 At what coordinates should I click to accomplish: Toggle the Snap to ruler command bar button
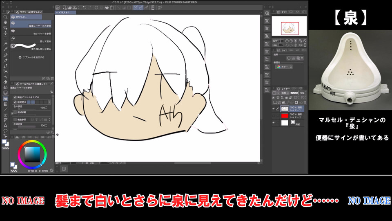click(x=136, y=7)
